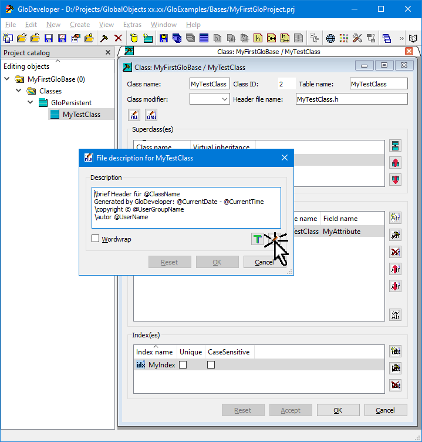Open the Create menu
The height and width of the screenshot is (442, 422).
click(80, 25)
